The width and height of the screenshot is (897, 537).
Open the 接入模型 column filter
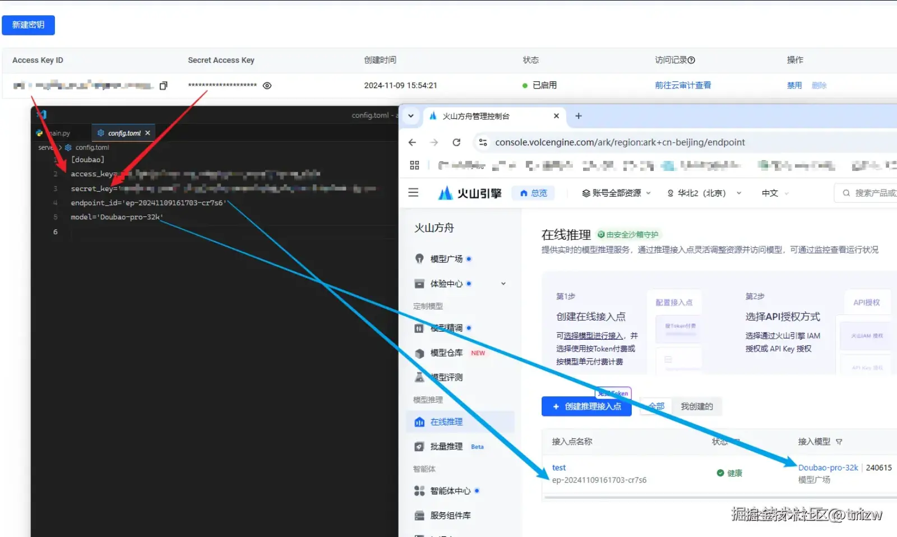(x=839, y=442)
